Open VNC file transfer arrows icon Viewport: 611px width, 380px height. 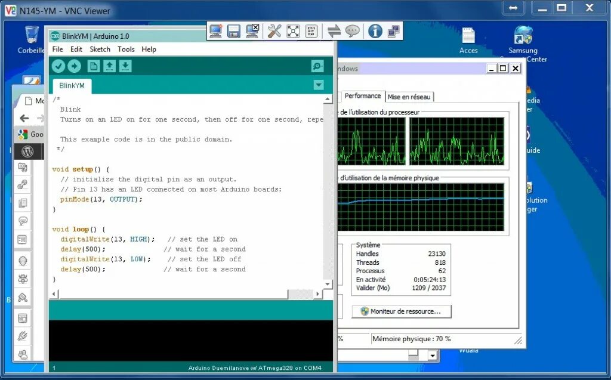point(334,31)
